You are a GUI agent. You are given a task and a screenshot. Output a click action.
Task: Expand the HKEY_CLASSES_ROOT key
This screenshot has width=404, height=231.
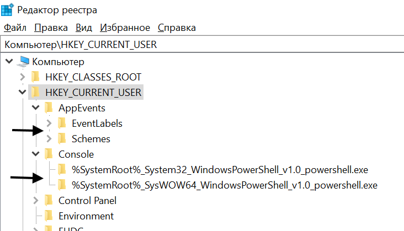[x=23, y=77]
